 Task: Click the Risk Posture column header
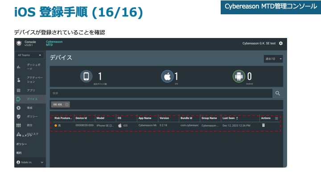(x=63, y=118)
